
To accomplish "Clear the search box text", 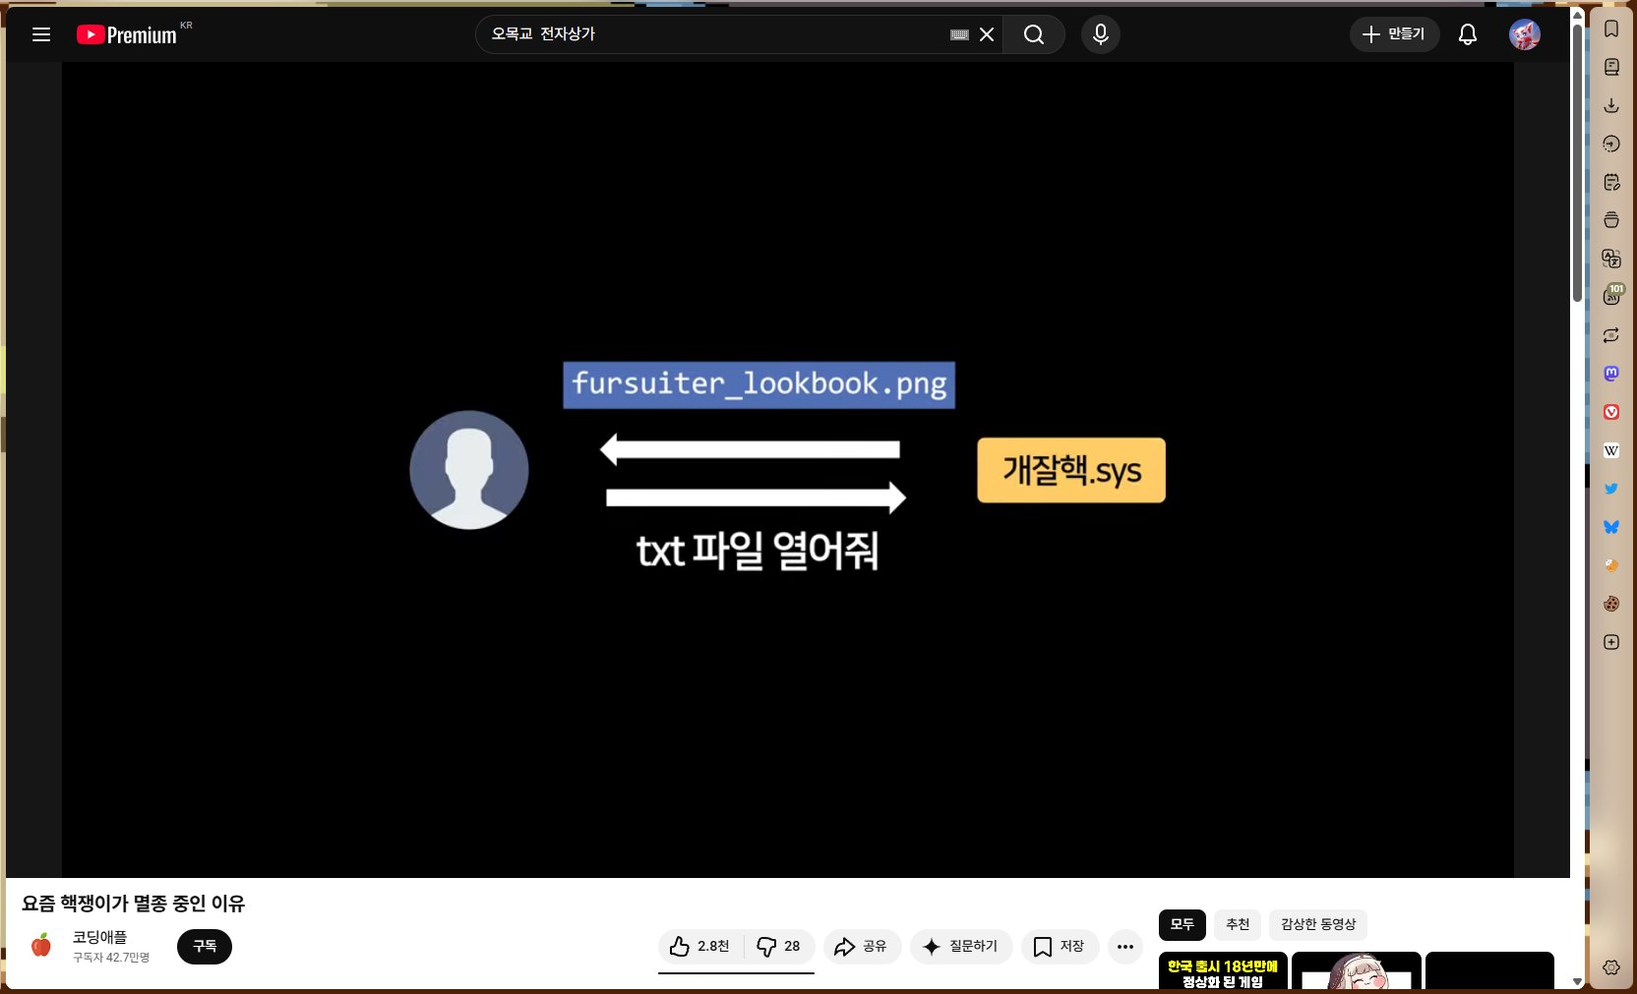I will coord(987,34).
